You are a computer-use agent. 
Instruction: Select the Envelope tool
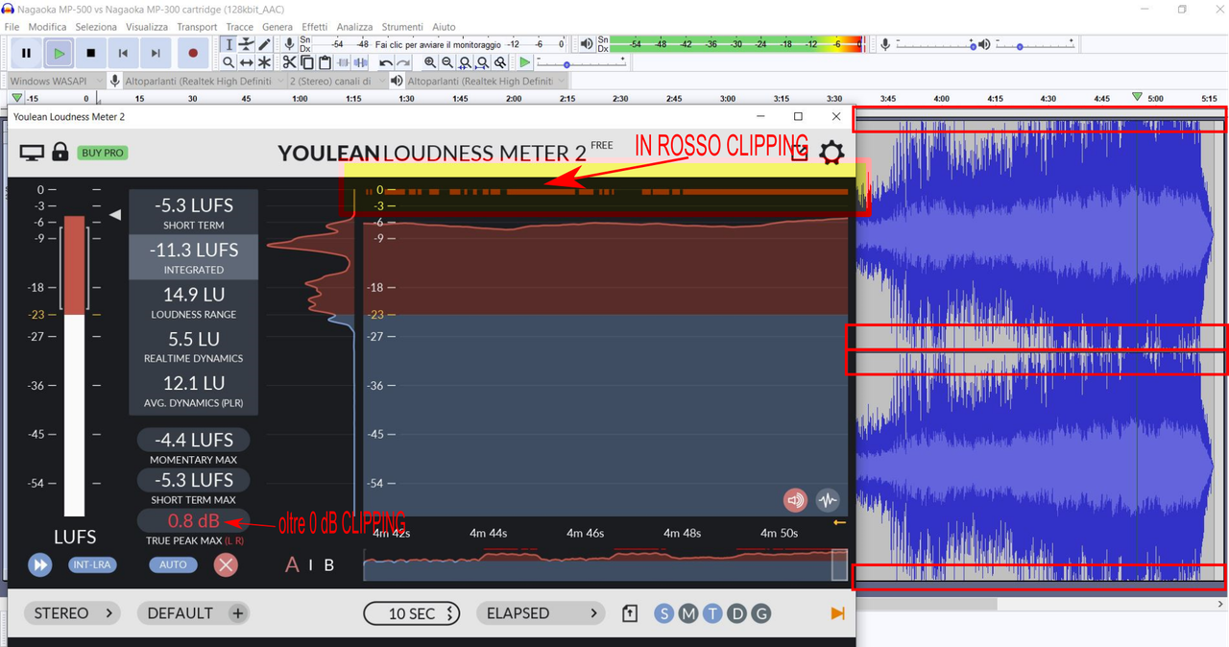(247, 44)
